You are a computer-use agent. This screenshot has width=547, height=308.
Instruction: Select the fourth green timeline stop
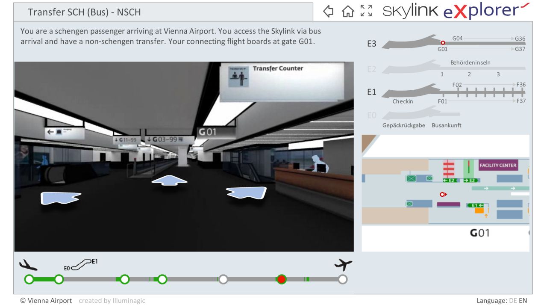162,279
